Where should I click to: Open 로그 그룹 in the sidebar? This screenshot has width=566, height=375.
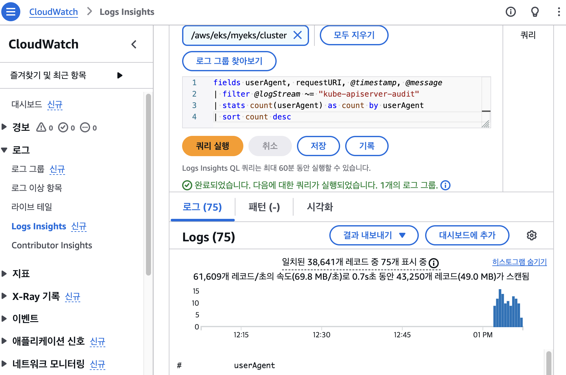[x=28, y=169]
